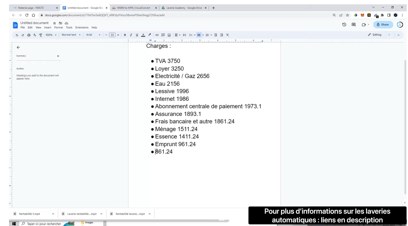Viewport: 408px width, 226px height.
Task: Start a Meet call camera icon
Action: (x=364, y=25)
